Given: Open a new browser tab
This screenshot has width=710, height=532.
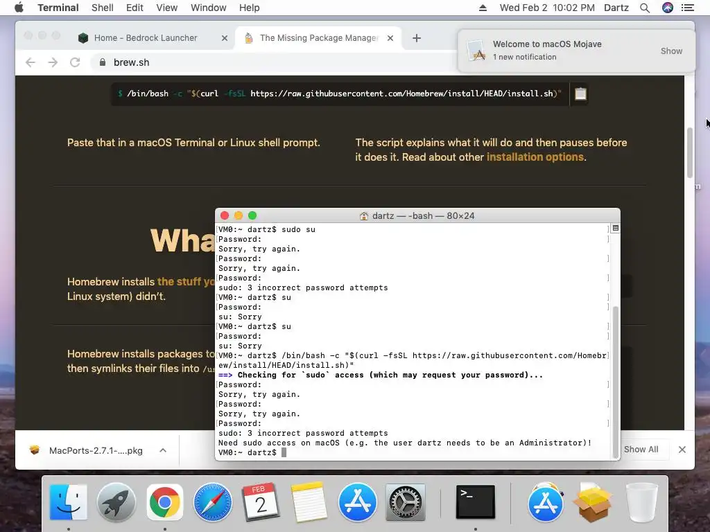Looking at the screenshot, I should coord(417,39).
